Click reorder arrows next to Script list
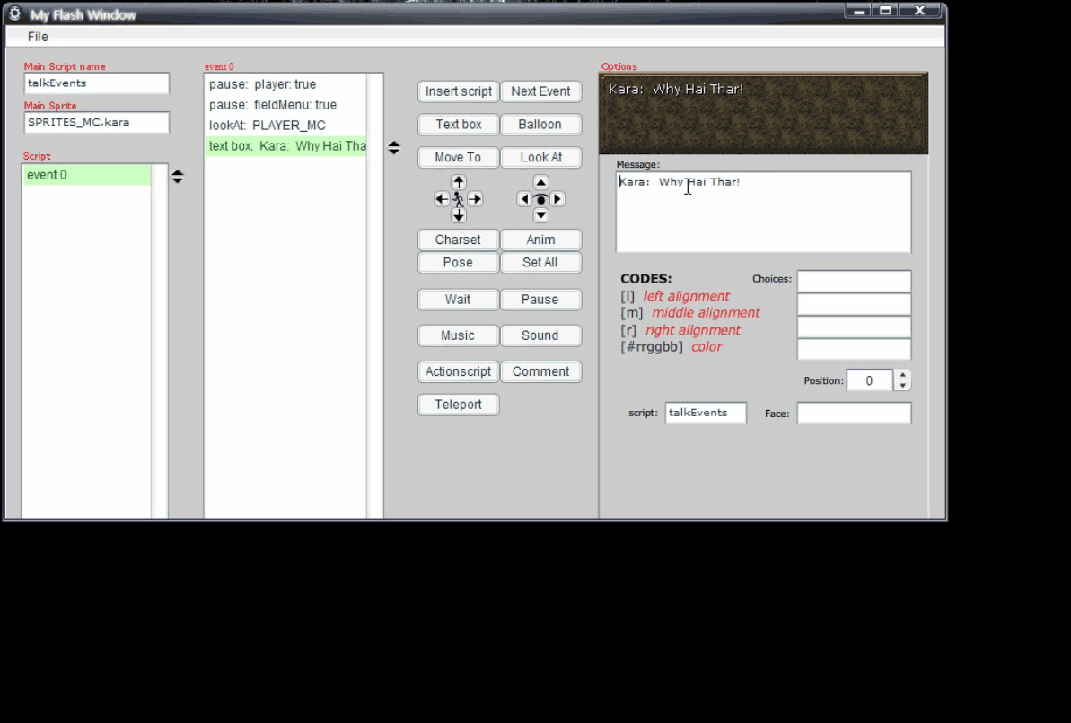This screenshot has height=723, width=1071. click(178, 177)
